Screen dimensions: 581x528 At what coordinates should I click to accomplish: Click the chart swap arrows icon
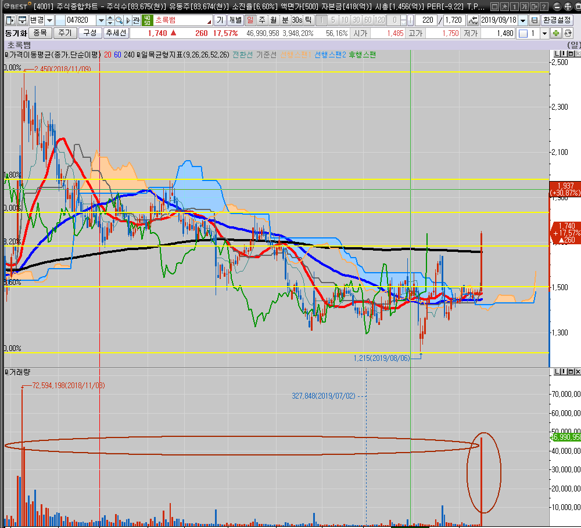coord(473,20)
